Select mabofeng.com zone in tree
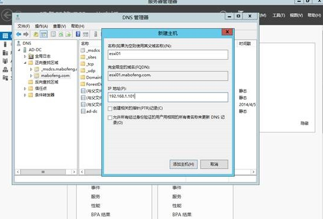This screenshot has height=219, width=323. pyautogui.click(x=55, y=76)
